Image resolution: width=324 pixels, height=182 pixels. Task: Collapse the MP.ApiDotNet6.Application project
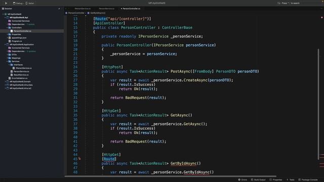click(x=5, y=44)
